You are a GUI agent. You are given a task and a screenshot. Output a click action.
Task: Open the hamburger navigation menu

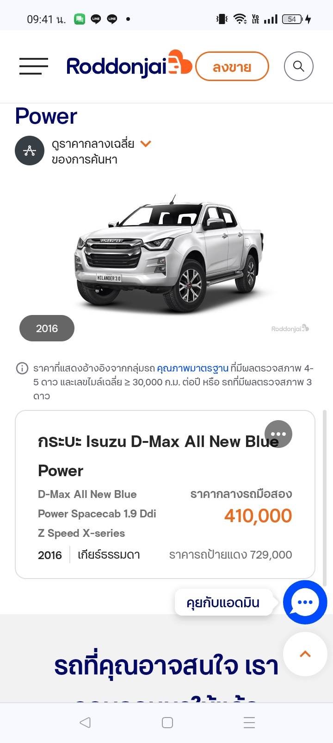pyautogui.click(x=34, y=66)
